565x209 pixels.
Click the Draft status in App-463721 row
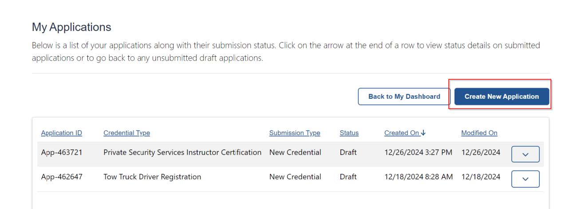pyautogui.click(x=348, y=152)
